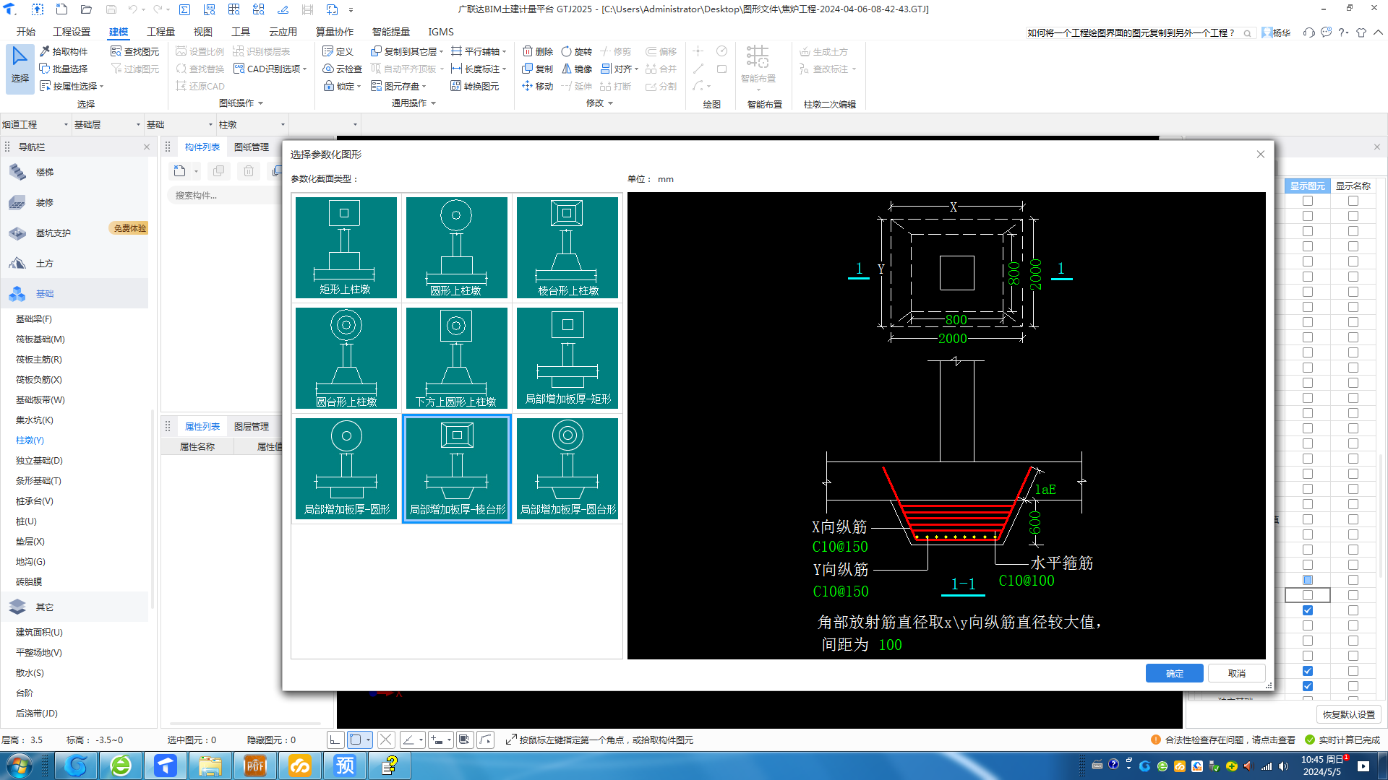This screenshot has width=1388, height=780.
Task: Open the 基础 category dropdown
Action: pos(180,124)
